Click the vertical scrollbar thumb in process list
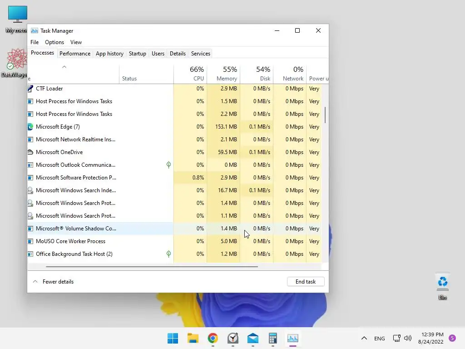465x349 pixels. click(325, 115)
